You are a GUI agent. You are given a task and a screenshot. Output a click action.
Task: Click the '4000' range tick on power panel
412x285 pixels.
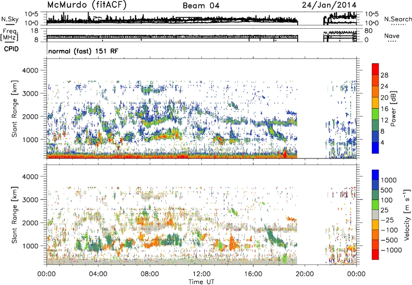[x=30, y=70]
